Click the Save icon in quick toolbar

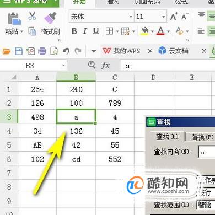(x=19, y=51)
